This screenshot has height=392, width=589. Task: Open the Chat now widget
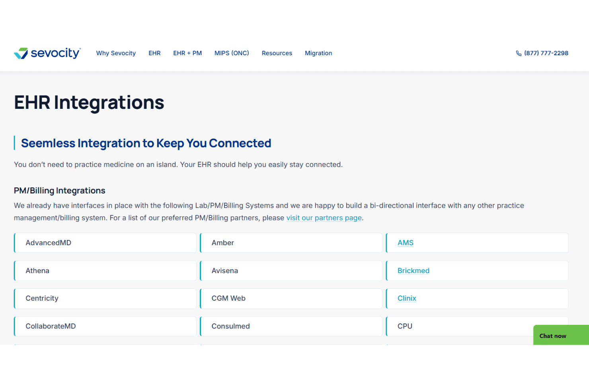coord(561,335)
